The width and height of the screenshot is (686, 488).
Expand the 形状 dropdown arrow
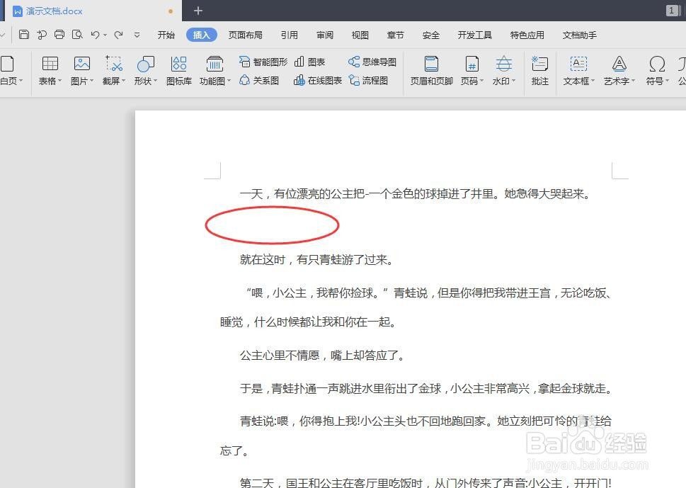point(156,81)
